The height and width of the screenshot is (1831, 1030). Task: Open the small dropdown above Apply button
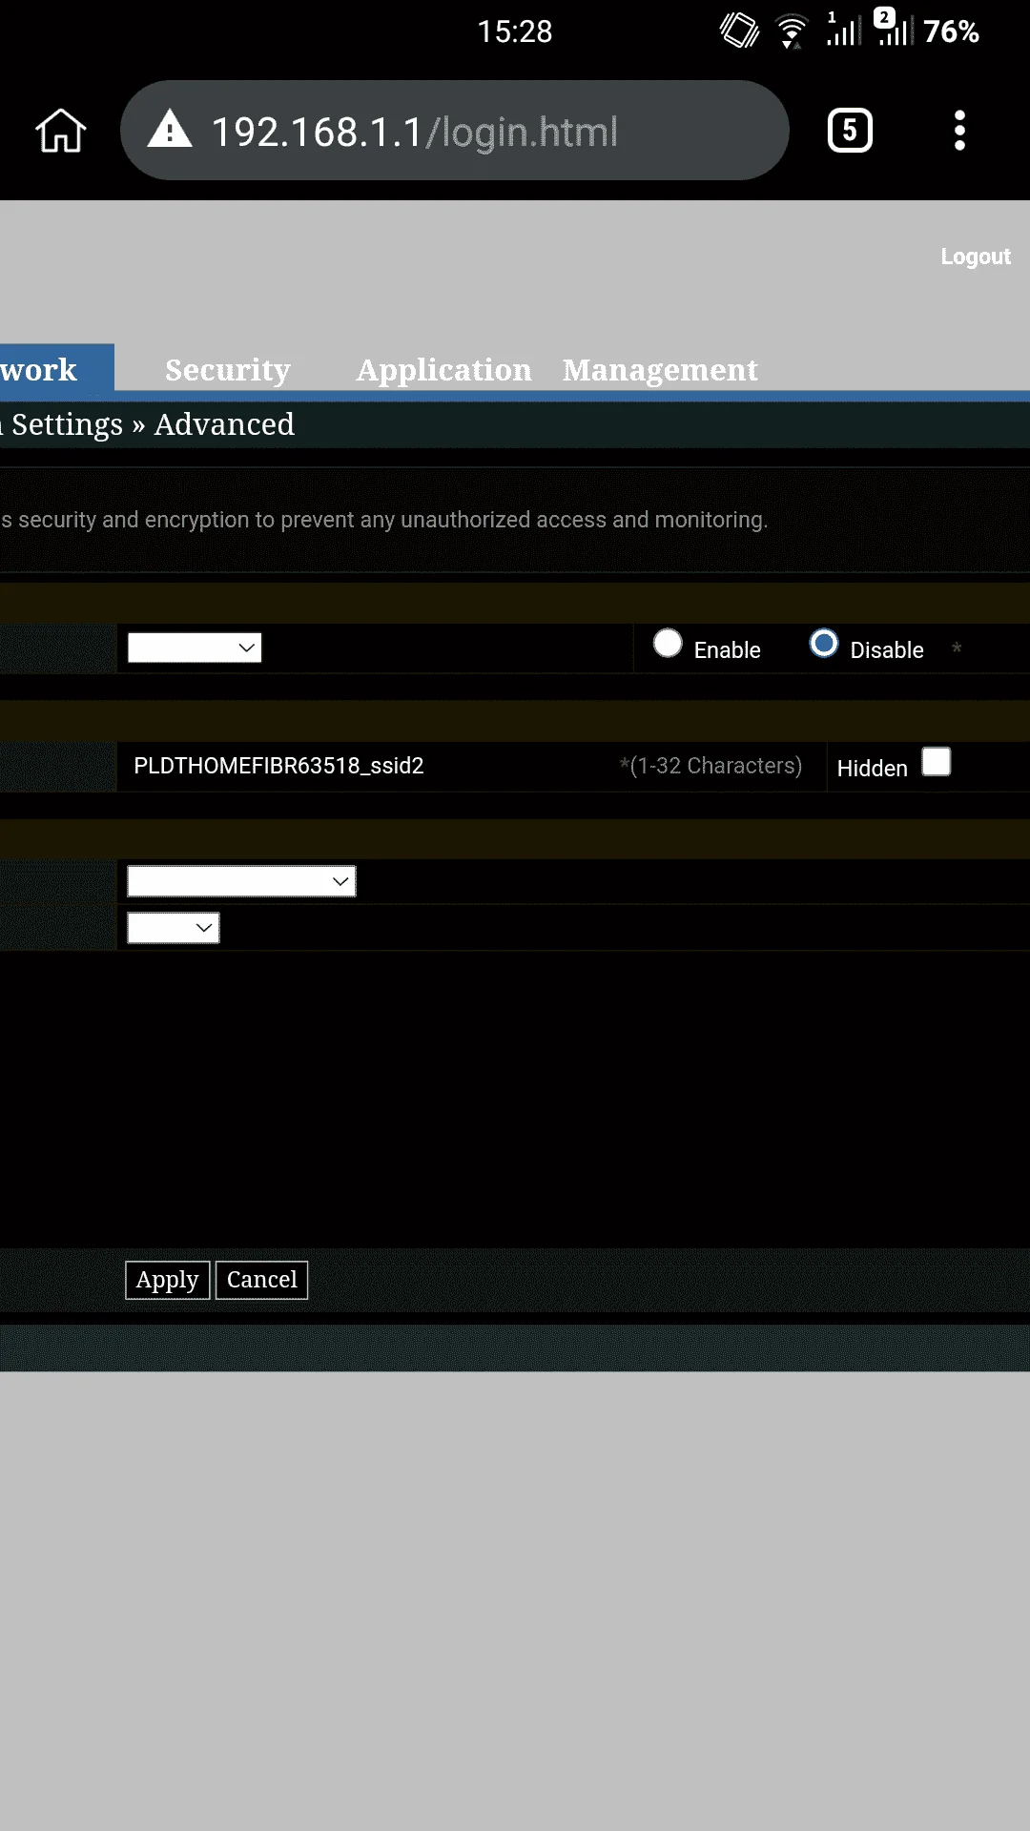pos(174,928)
